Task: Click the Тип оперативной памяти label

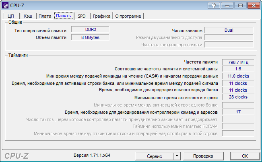Action: [40, 31]
